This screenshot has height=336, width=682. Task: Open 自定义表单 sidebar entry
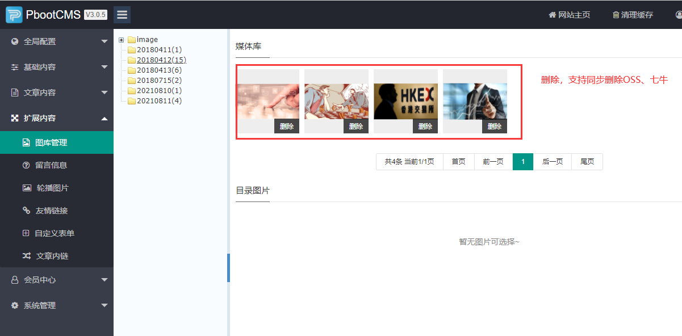54,233
